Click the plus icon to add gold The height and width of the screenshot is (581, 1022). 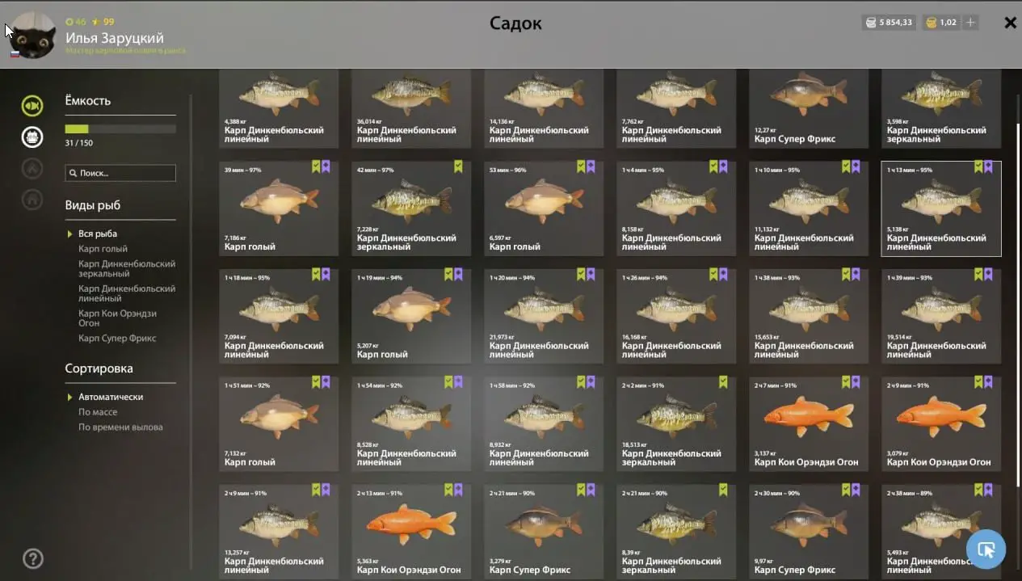pos(970,23)
